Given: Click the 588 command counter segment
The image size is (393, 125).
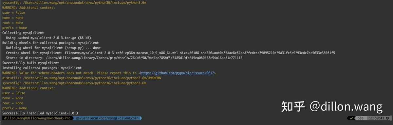Looking at the screenshot, I should click(360, 118).
